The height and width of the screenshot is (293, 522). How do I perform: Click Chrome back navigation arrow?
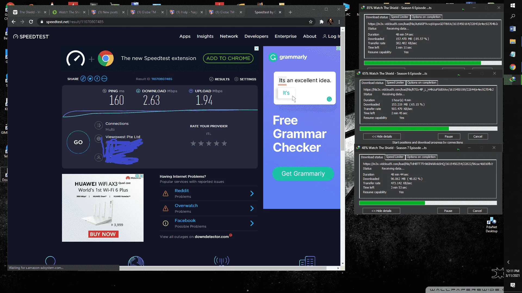point(14,22)
